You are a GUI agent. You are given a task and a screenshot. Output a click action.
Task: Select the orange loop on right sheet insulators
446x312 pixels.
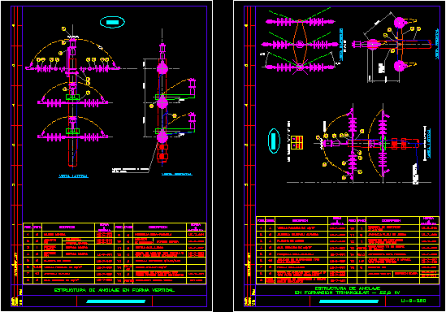pos(300,43)
